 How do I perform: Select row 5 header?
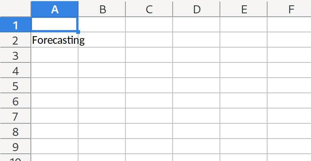[15, 86]
